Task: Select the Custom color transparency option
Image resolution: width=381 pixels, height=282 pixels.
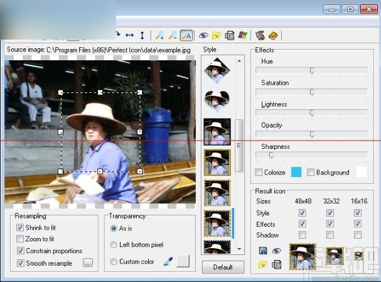Action: [114, 261]
